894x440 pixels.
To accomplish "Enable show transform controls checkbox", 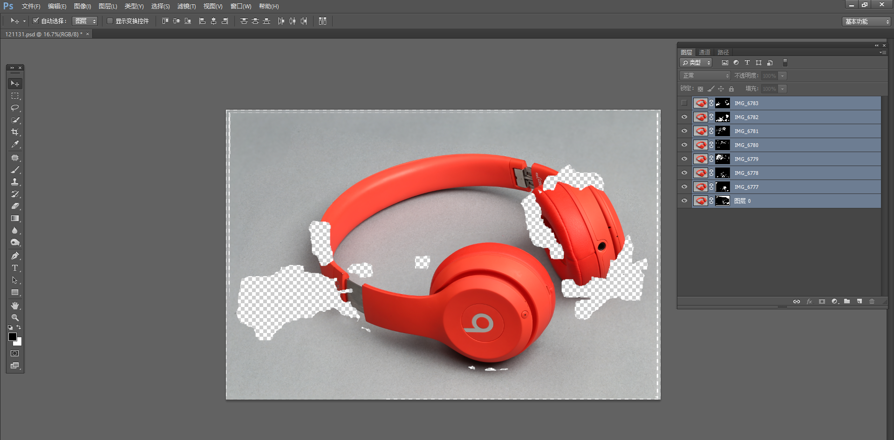I will 110,21.
